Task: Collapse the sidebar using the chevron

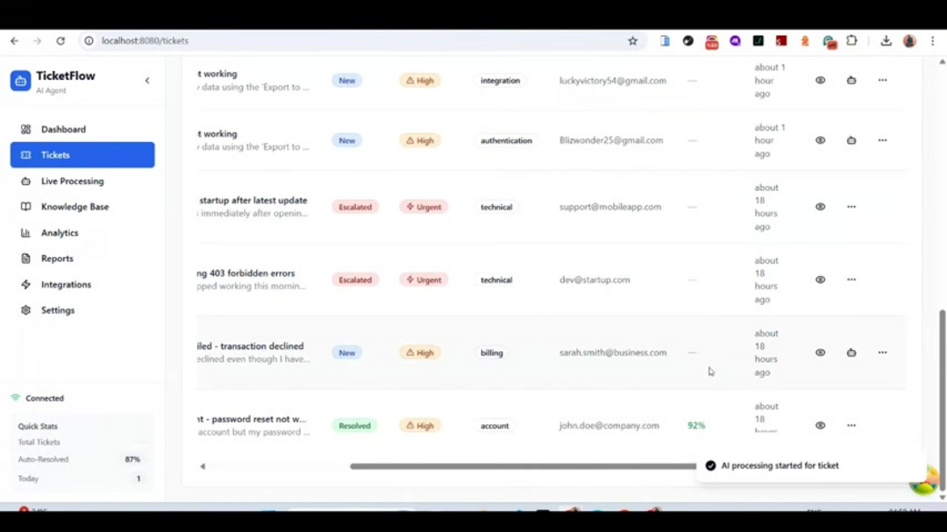Action: [x=147, y=80]
